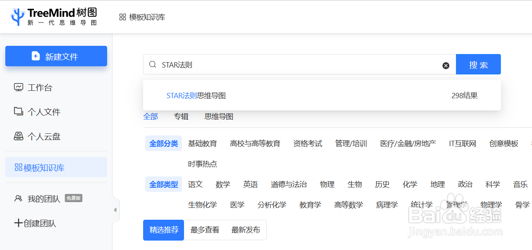The height and width of the screenshot is (250, 532).
Task: Click inside the STAR法则 search field
Action: click(299, 64)
